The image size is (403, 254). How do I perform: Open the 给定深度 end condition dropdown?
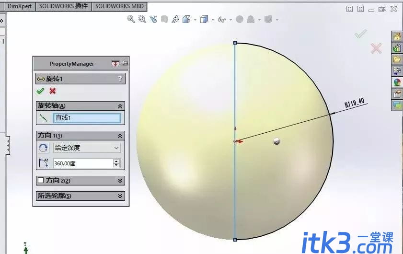coord(87,148)
